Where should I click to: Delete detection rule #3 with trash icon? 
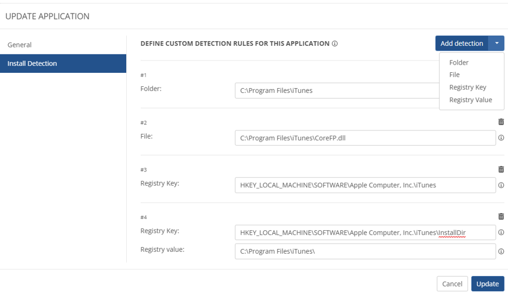pyautogui.click(x=501, y=169)
